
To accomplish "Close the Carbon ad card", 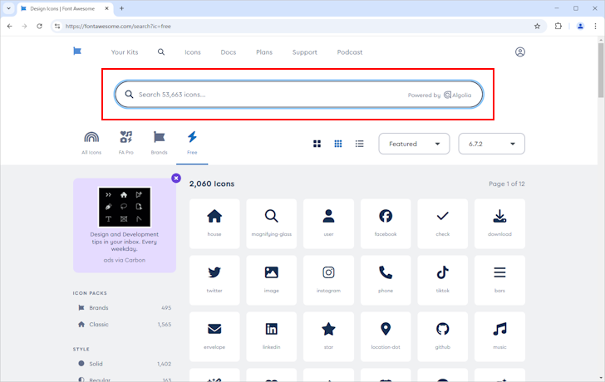I will click(x=176, y=178).
